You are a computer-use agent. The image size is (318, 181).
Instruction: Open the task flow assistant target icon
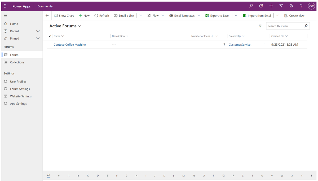tap(261, 6)
